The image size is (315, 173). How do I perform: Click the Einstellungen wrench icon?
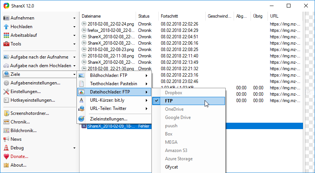click(x=6, y=92)
